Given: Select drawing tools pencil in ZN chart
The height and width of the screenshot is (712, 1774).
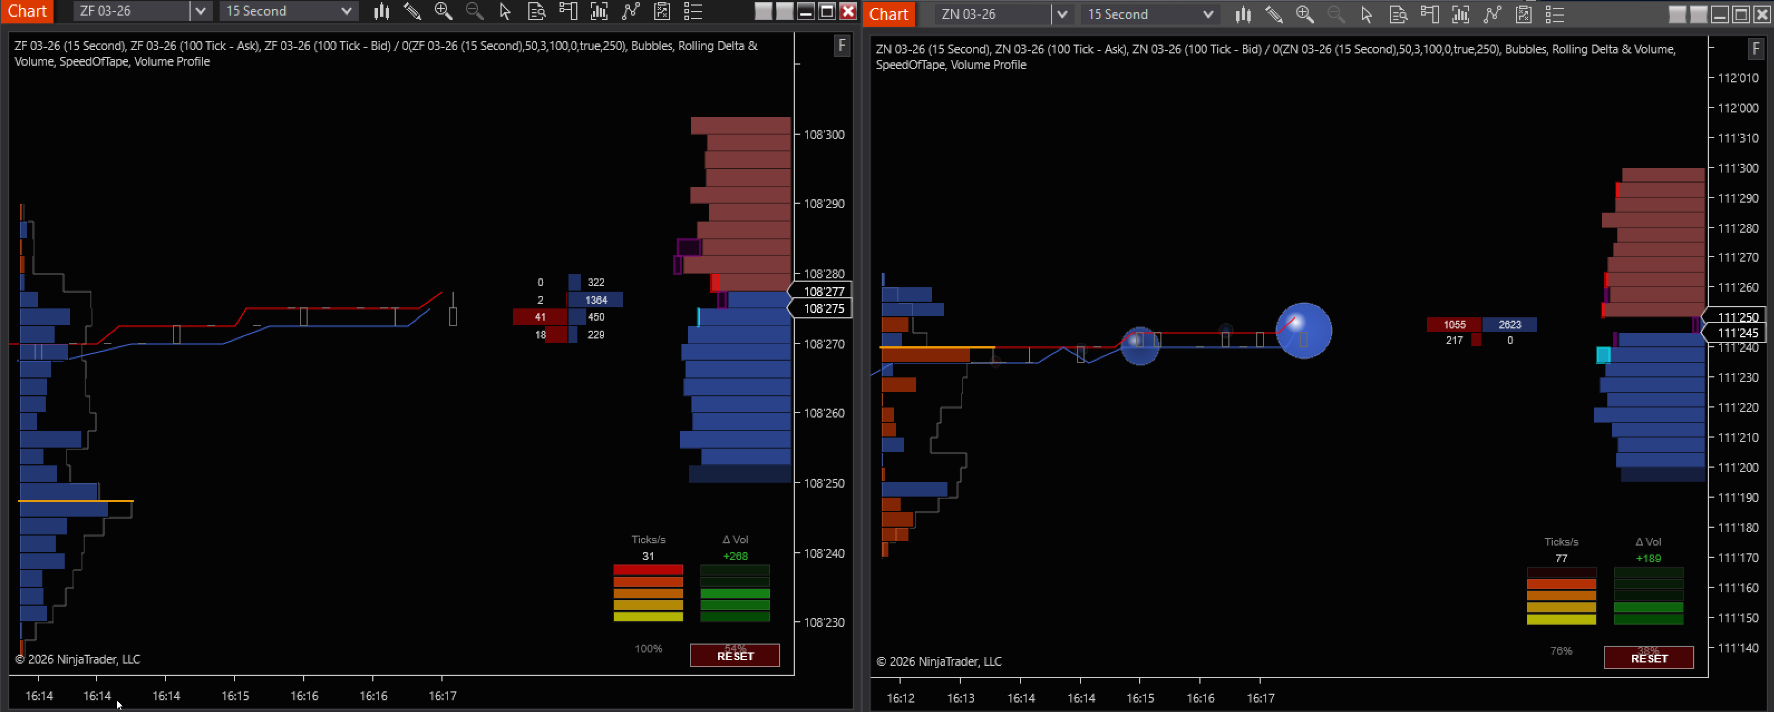Looking at the screenshot, I should [x=1274, y=14].
